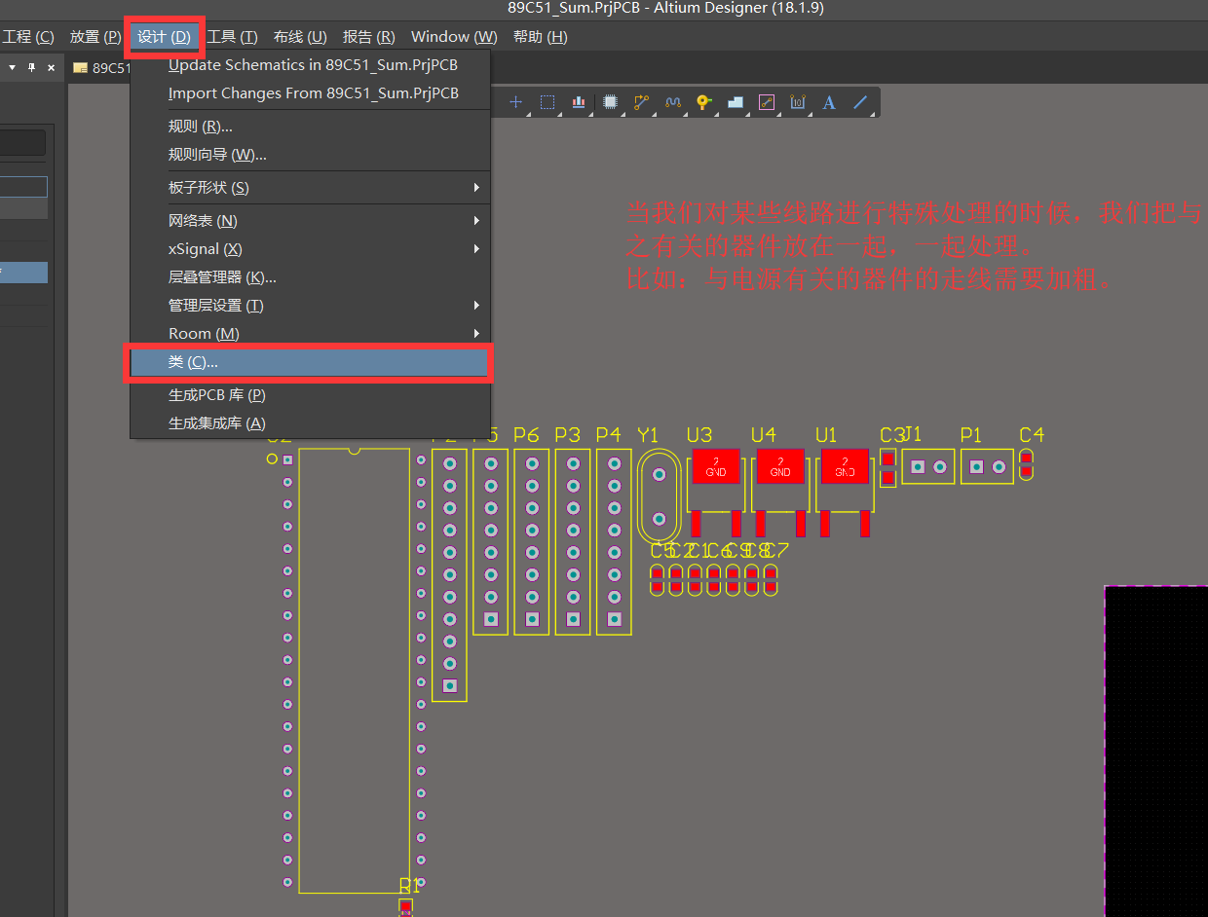Viewport: 1208px width, 917px height.
Task: Select the P4 header component
Action: point(614,541)
